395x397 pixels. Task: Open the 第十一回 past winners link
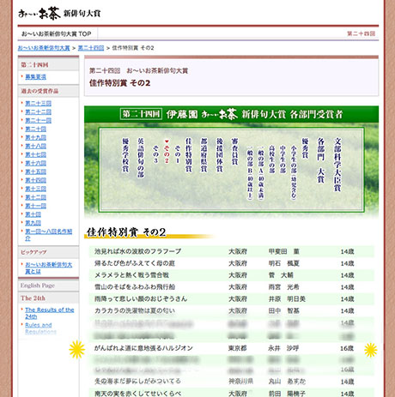point(36,206)
